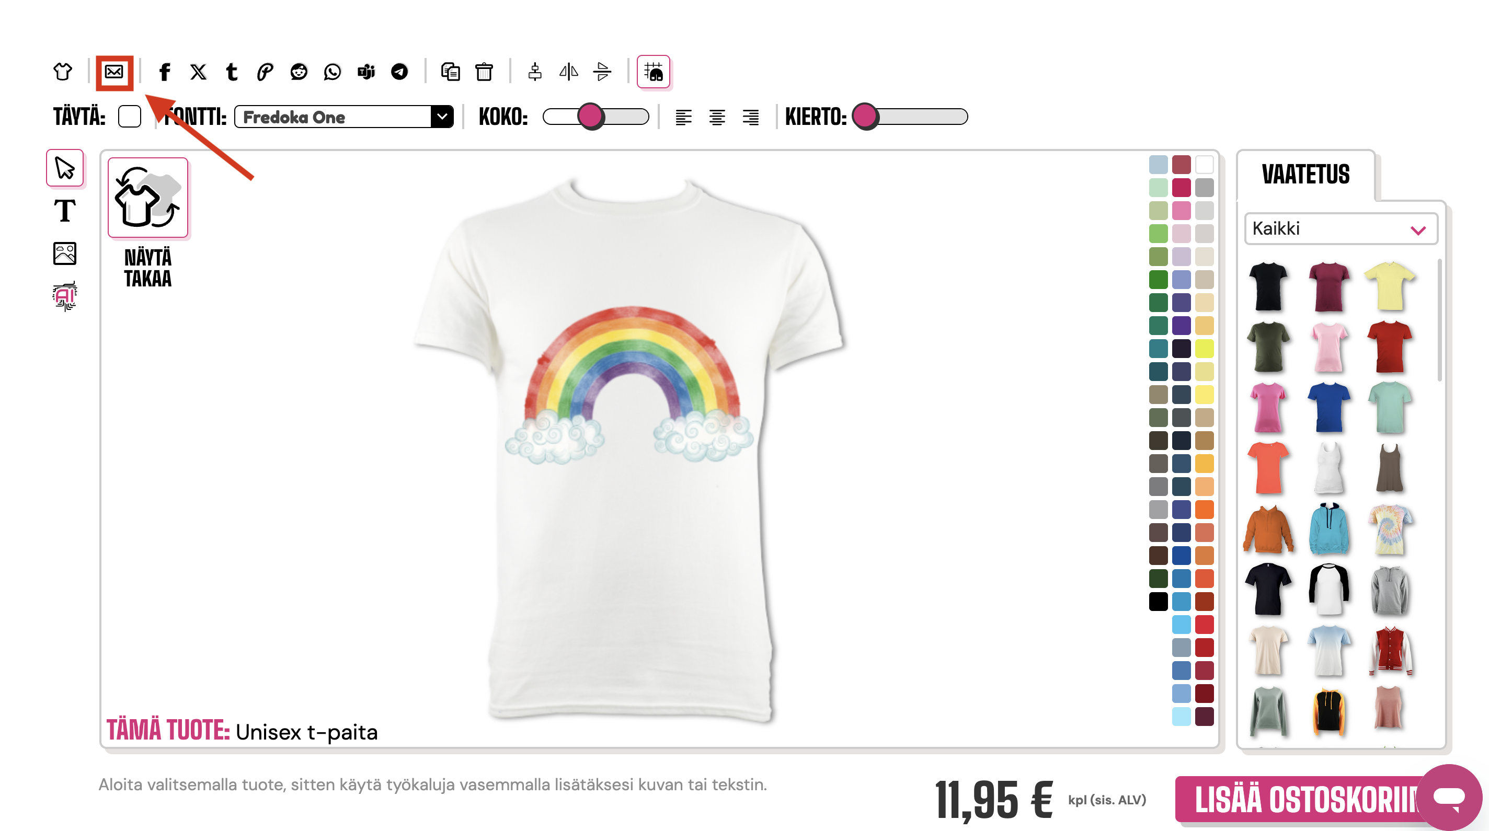
Task: Click Näytä takaa to show back
Action: 148,198
